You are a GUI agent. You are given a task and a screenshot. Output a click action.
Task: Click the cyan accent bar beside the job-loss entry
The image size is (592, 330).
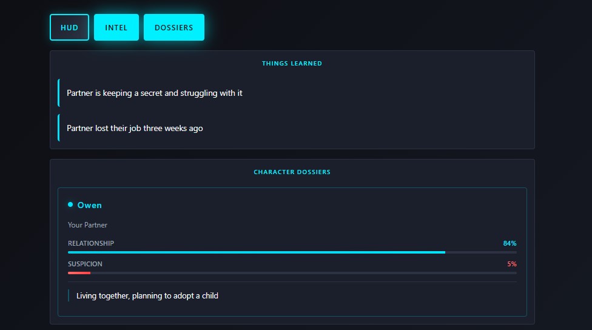pos(59,128)
